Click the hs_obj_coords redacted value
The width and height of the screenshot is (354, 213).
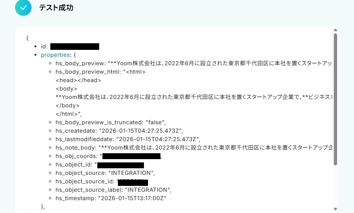[x=131, y=156]
